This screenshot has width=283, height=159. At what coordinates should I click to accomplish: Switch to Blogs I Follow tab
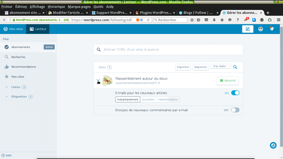click(196, 13)
